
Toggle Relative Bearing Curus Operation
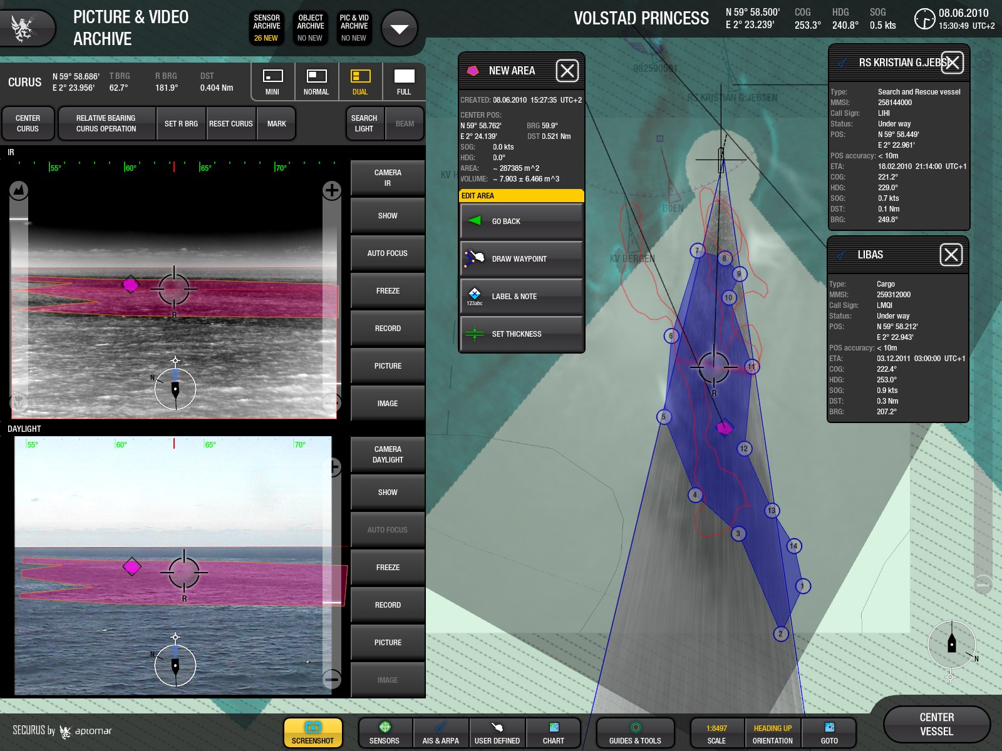click(x=106, y=123)
